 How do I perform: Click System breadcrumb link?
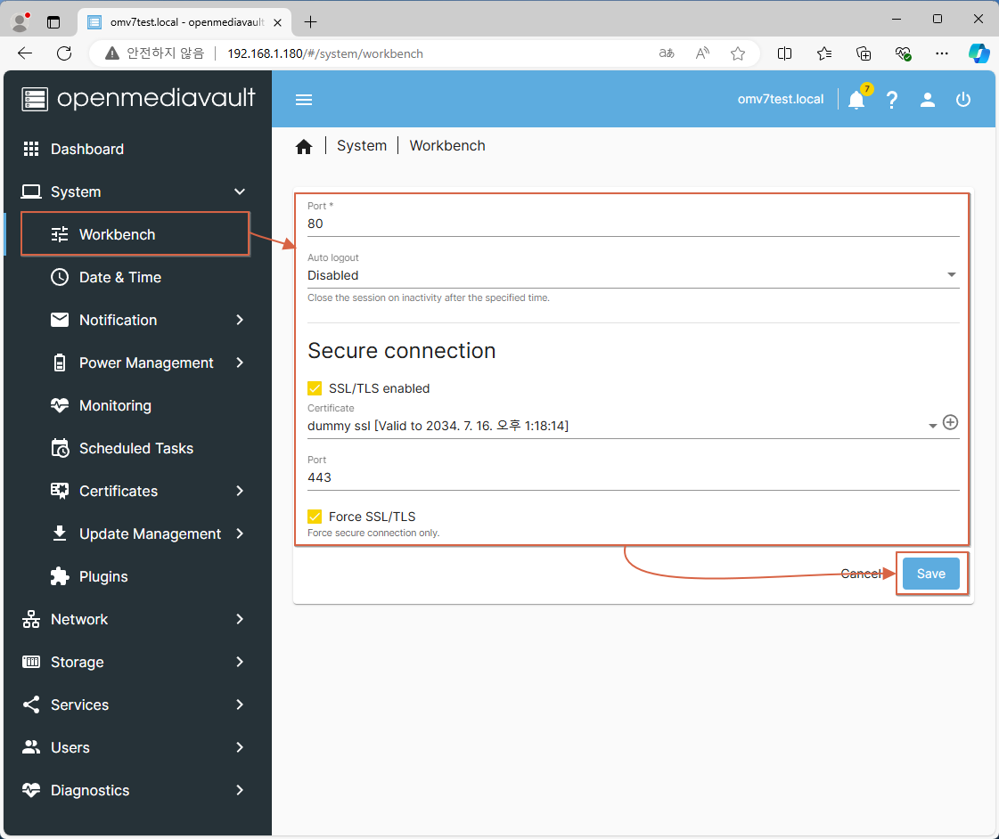click(362, 146)
